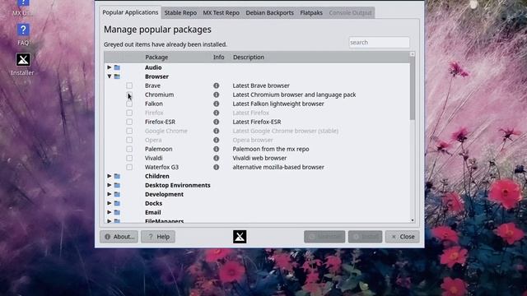Image resolution: width=527 pixels, height=296 pixels.
Task: Switch to Stable Repo tab
Action: (x=180, y=13)
